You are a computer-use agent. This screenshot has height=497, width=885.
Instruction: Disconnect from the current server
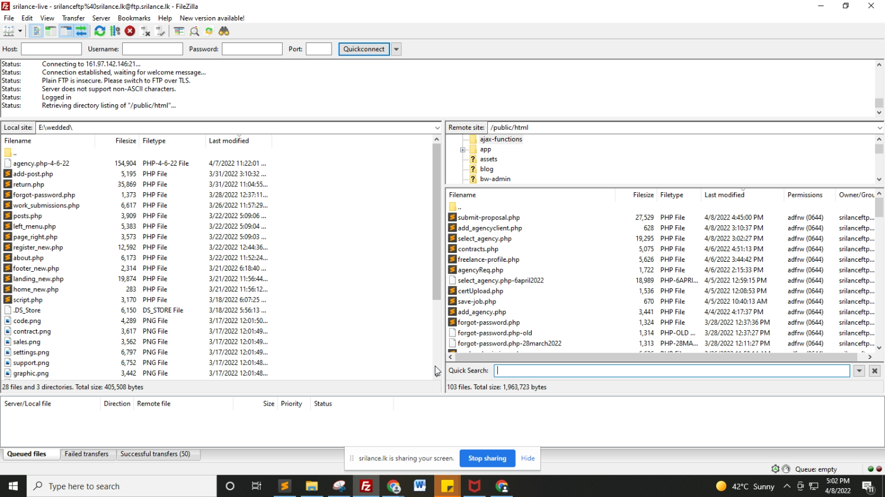coord(145,31)
